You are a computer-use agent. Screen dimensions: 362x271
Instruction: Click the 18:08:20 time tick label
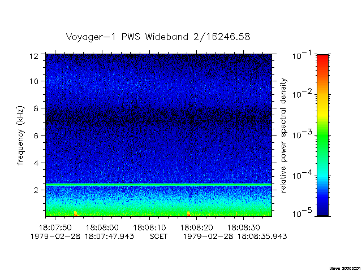pyautogui.click(x=196, y=228)
